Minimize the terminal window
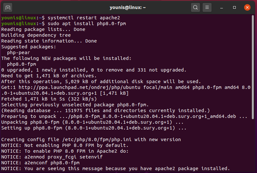The height and width of the screenshot is (173, 257). [223, 7]
